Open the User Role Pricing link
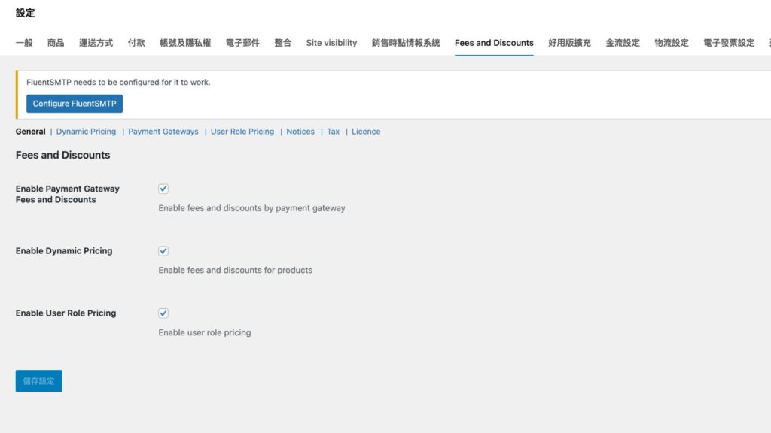Image resolution: width=771 pixels, height=433 pixels. point(242,132)
